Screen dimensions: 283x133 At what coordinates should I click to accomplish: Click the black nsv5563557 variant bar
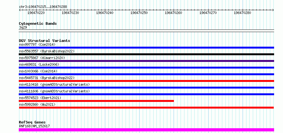click(x=146, y=54)
